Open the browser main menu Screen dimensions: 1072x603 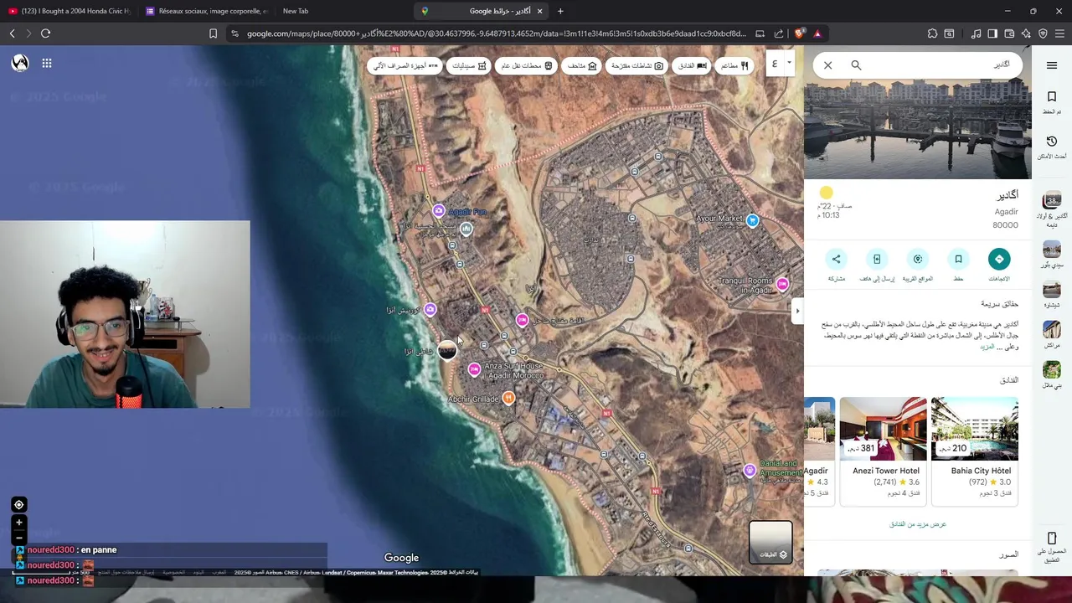coord(1059,33)
